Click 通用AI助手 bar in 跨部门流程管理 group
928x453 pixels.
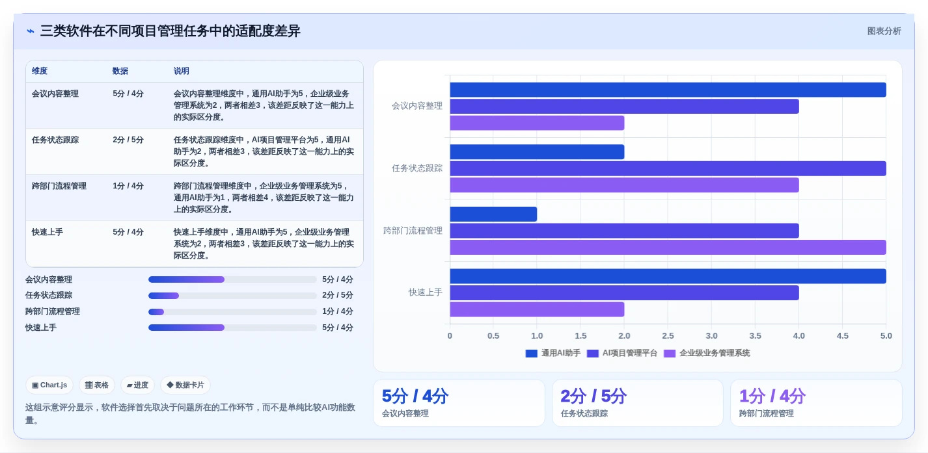click(x=493, y=214)
